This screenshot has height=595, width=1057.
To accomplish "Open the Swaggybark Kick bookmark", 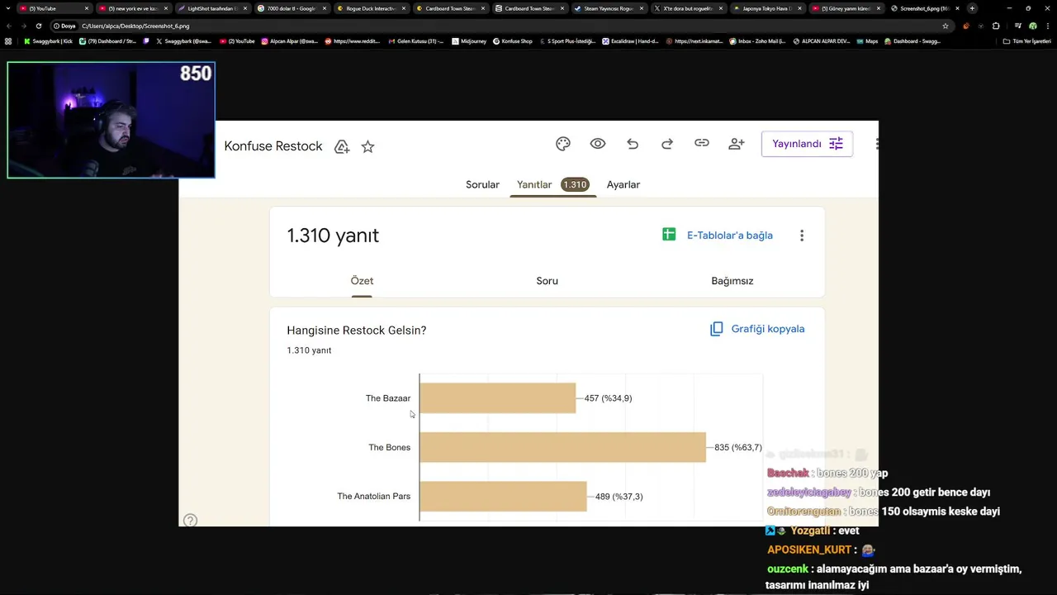I will 48,41.
